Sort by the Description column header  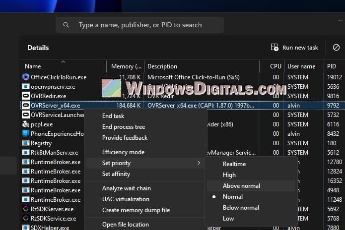pos(162,66)
